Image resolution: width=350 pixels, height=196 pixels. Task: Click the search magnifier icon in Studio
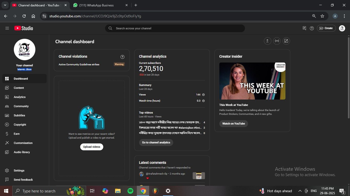click(110, 28)
